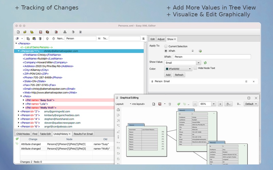Expand the Person id="4" node
This screenshot has height=170, width=273.
point(19,119)
